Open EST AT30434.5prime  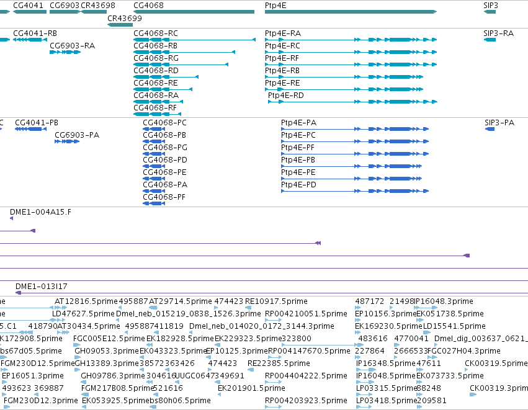pyautogui.click(x=89, y=326)
